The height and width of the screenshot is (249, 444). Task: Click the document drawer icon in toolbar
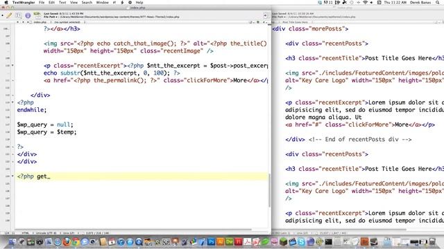(x=265, y=15)
